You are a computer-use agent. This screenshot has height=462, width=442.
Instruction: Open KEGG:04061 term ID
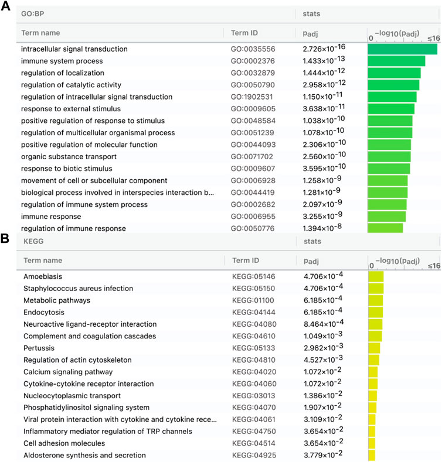[253, 419]
